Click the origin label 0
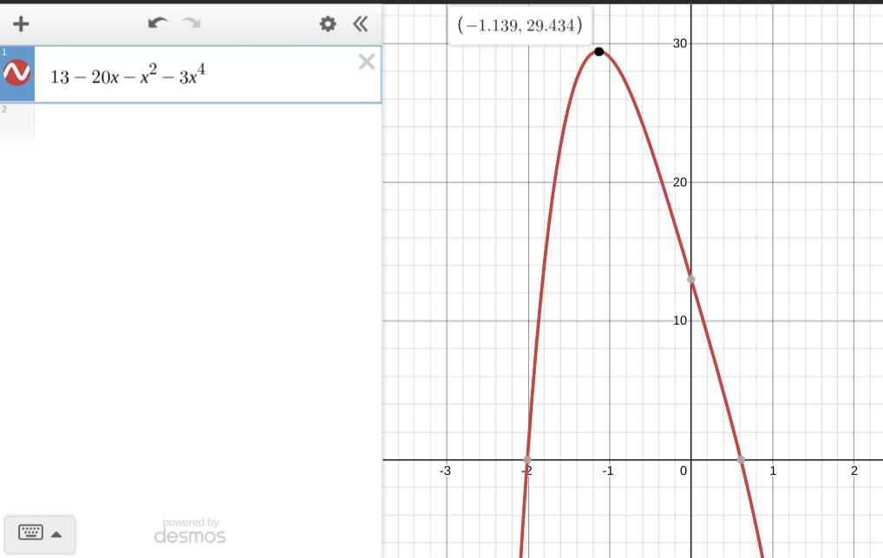This screenshot has width=883, height=558. 684,470
